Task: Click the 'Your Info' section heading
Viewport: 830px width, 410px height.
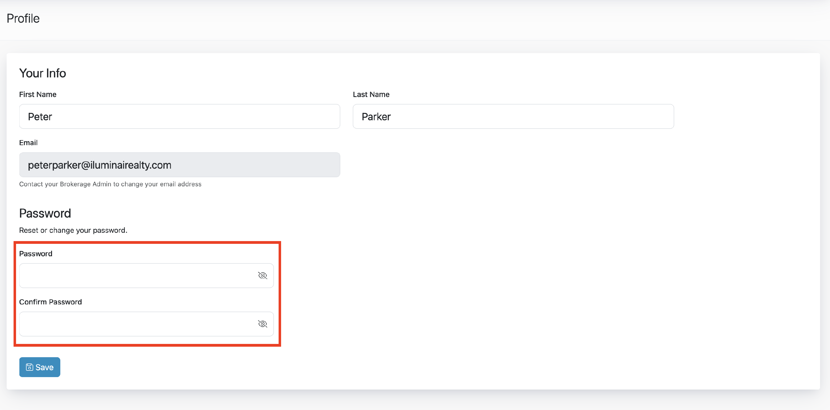Action: click(x=43, y=73)
